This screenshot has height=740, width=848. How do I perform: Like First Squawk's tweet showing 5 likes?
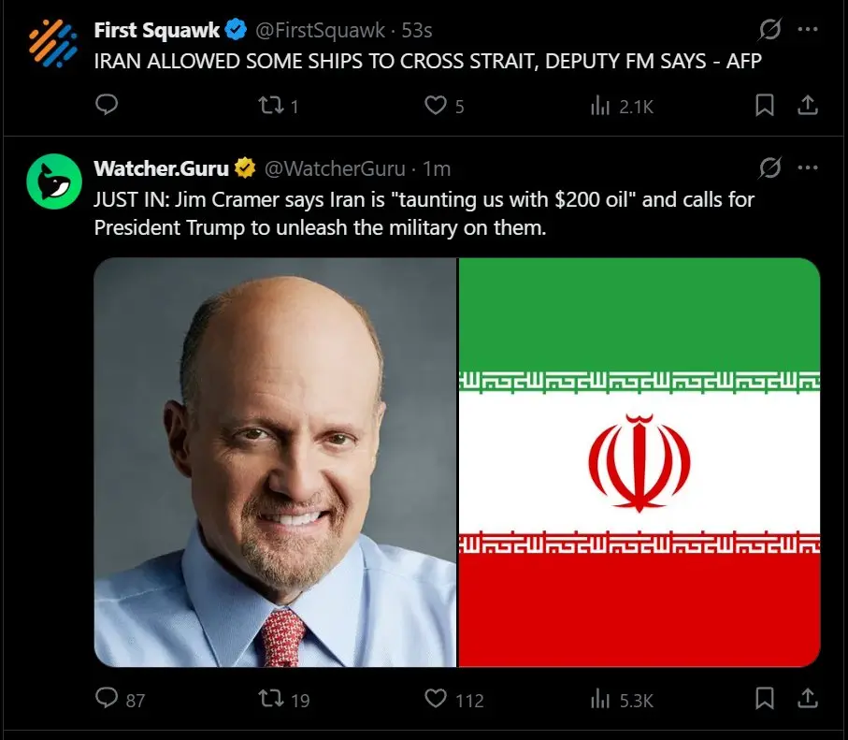click(x=435, y=106)
